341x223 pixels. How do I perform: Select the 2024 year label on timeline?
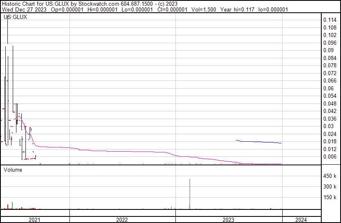point(301,220)
